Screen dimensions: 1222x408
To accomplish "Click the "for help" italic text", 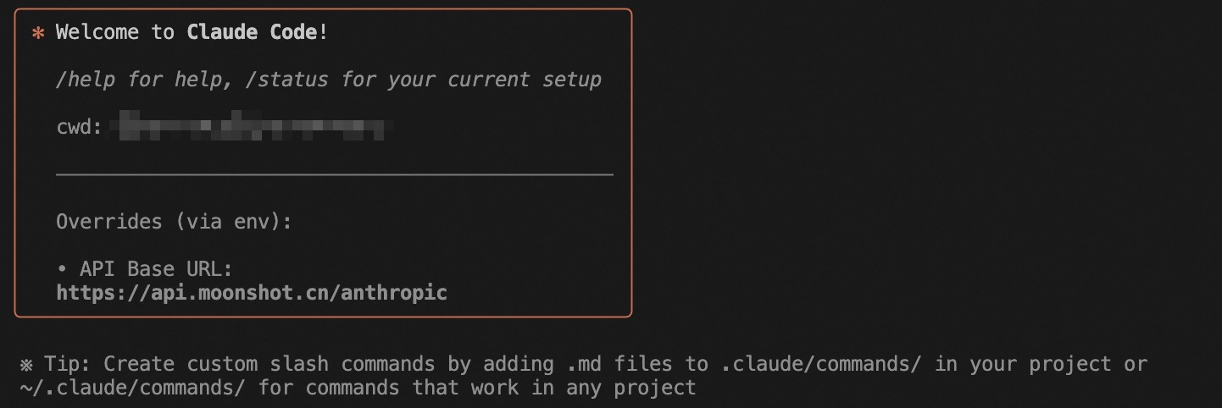I will coord(169,80).
